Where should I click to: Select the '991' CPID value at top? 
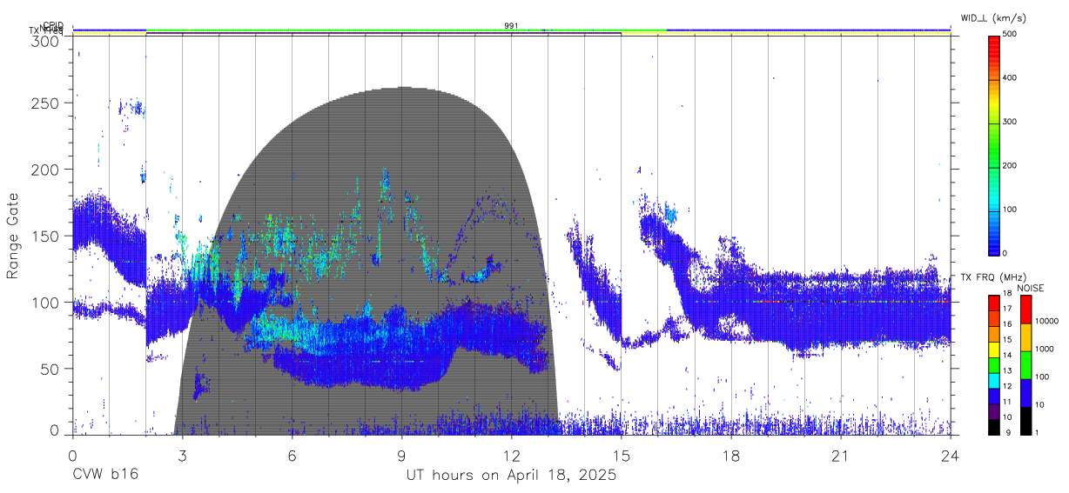click(x=512, y=26)
